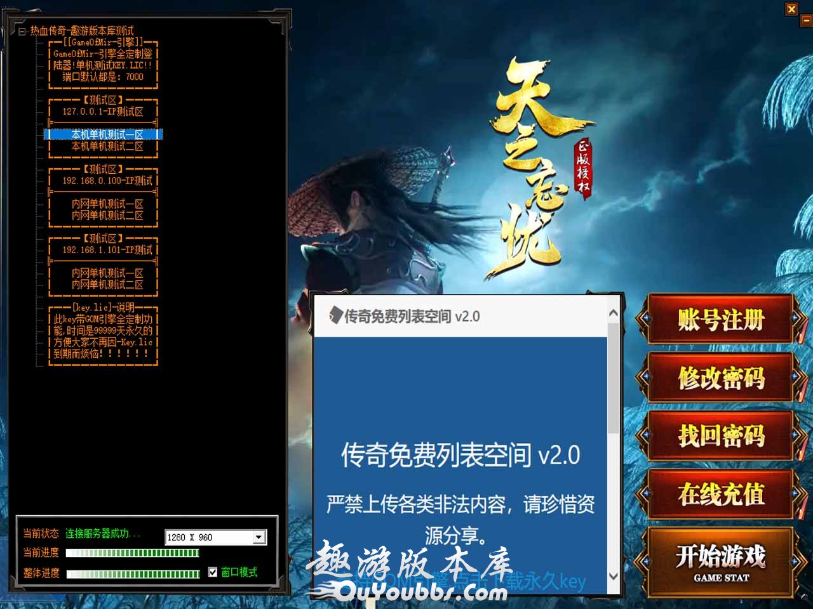Click the 在线充值 button

720,494
